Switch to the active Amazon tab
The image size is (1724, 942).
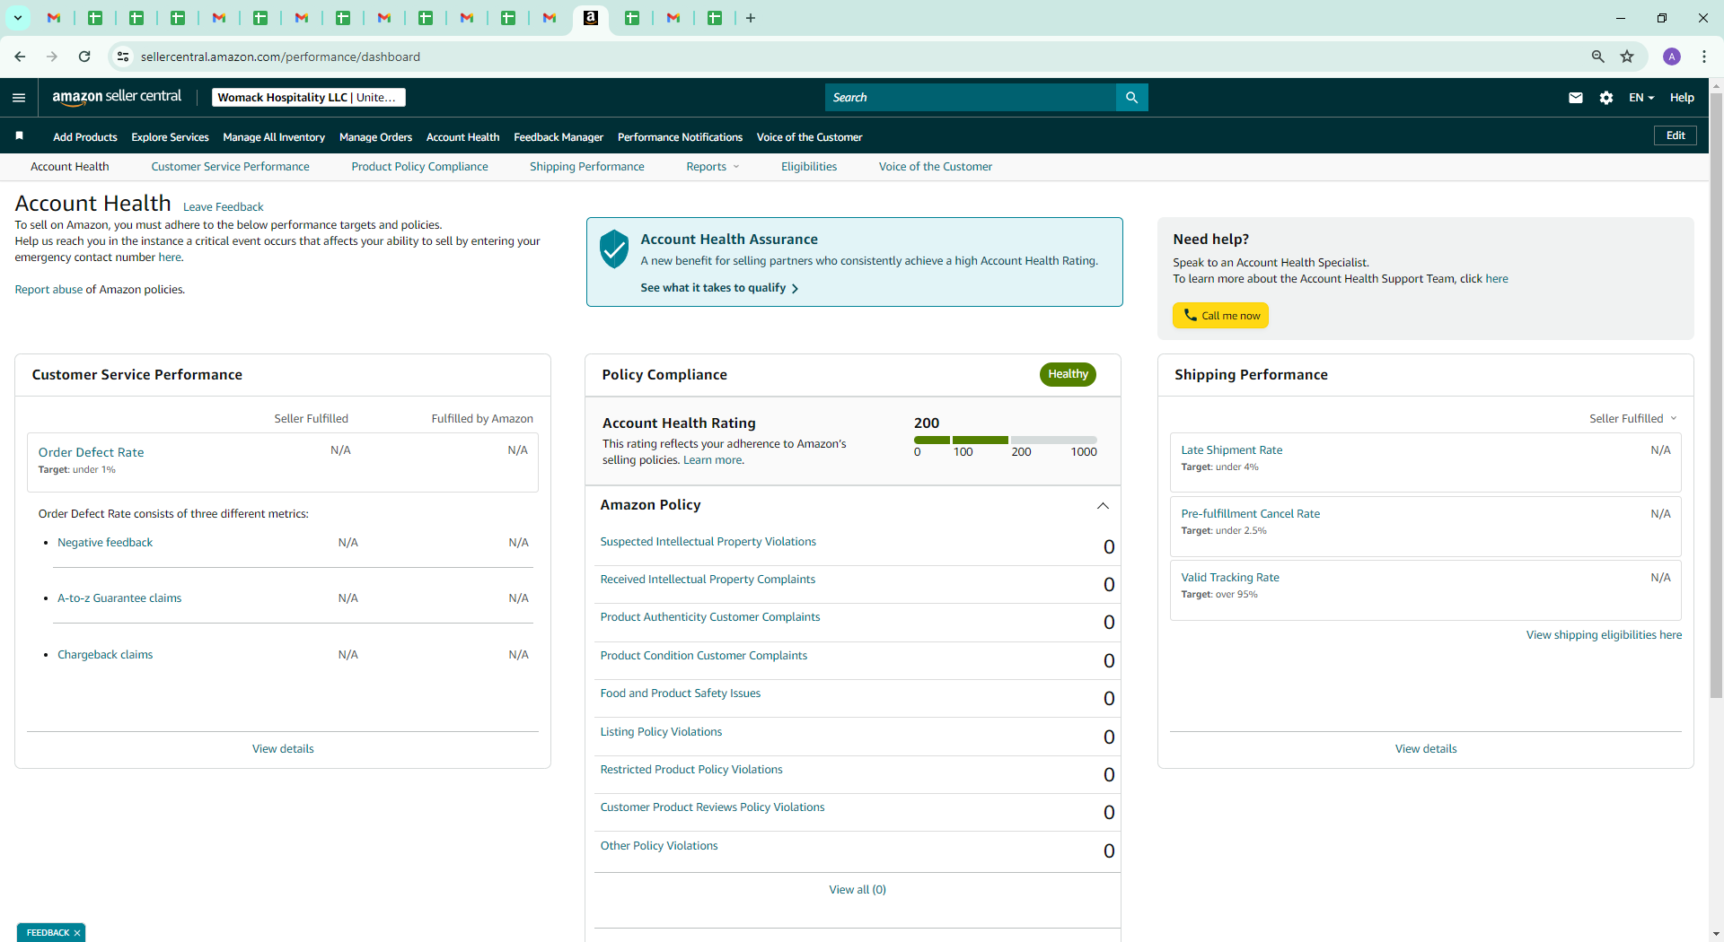pyautogui.click(x=591, y=18)
